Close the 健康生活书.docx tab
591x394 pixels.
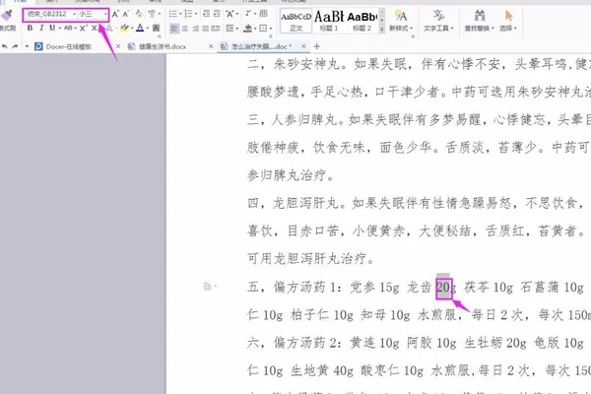tap(211, 46)
